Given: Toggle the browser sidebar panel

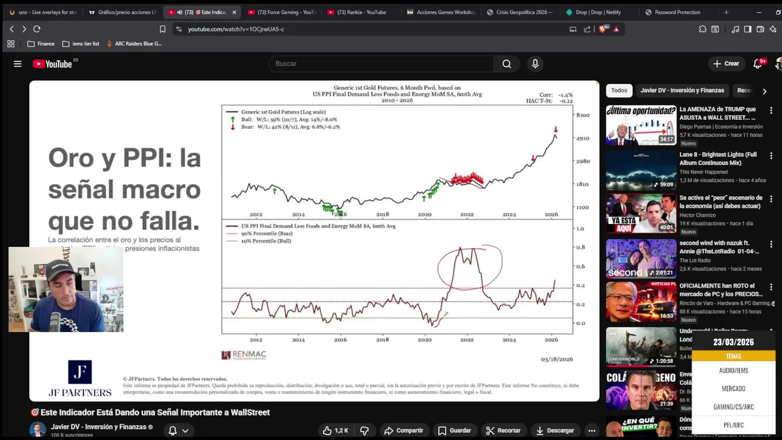Looking at the screenshot, I should pos(747,29).
